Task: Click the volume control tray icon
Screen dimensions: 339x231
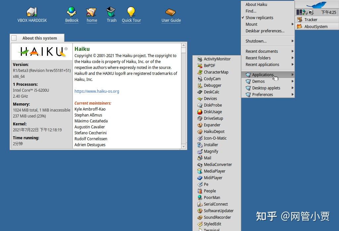Action: tap(311, 12)
